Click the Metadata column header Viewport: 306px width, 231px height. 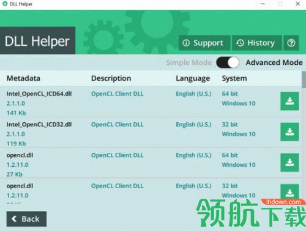(x=23, y=78)
